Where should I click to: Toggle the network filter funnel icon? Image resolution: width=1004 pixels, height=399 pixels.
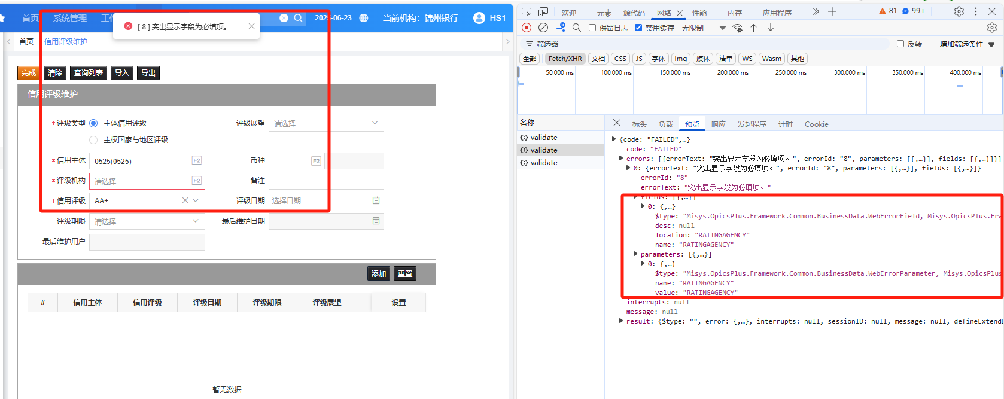click(x=561, y=28)
